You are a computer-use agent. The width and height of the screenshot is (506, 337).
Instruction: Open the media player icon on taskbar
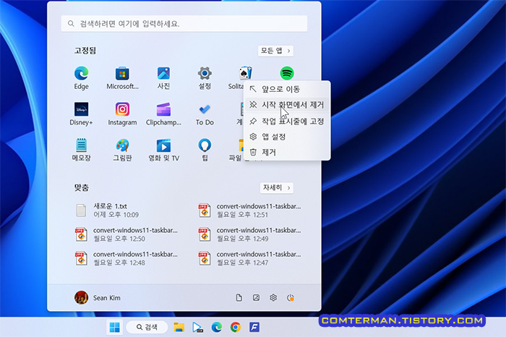197,328
